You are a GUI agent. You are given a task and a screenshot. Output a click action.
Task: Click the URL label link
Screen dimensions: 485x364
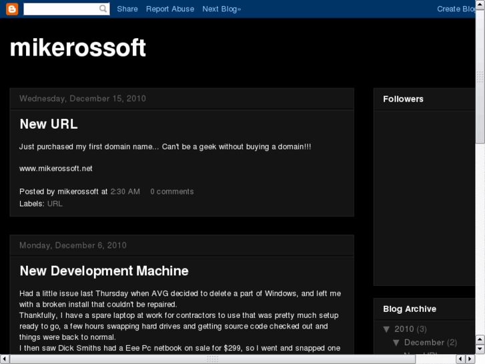click(55, 204)
